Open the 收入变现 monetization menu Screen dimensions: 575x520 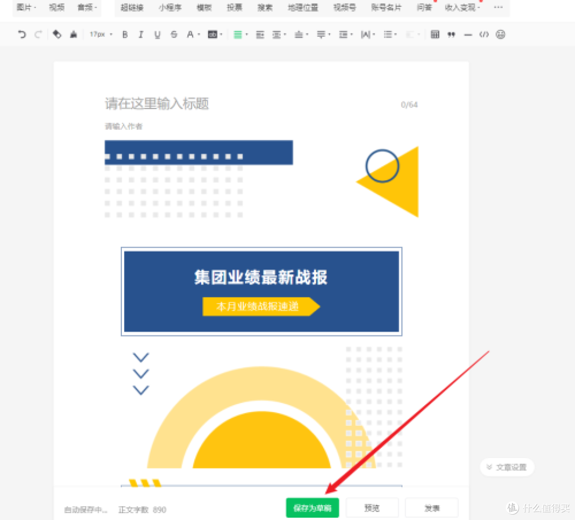coord(462,7)
